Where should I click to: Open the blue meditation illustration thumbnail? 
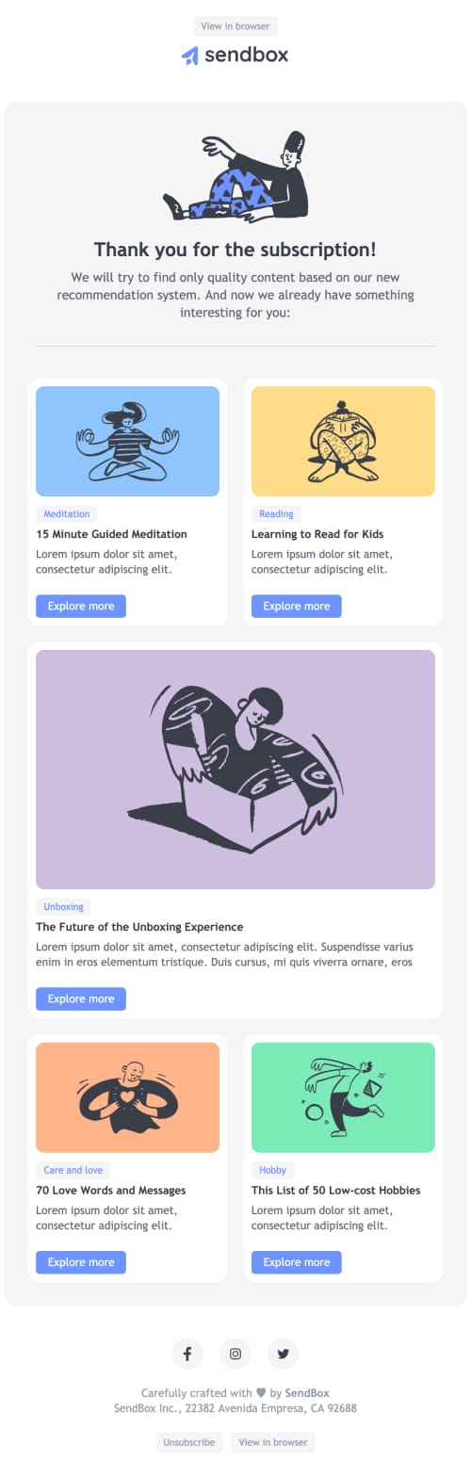[127, 441]
